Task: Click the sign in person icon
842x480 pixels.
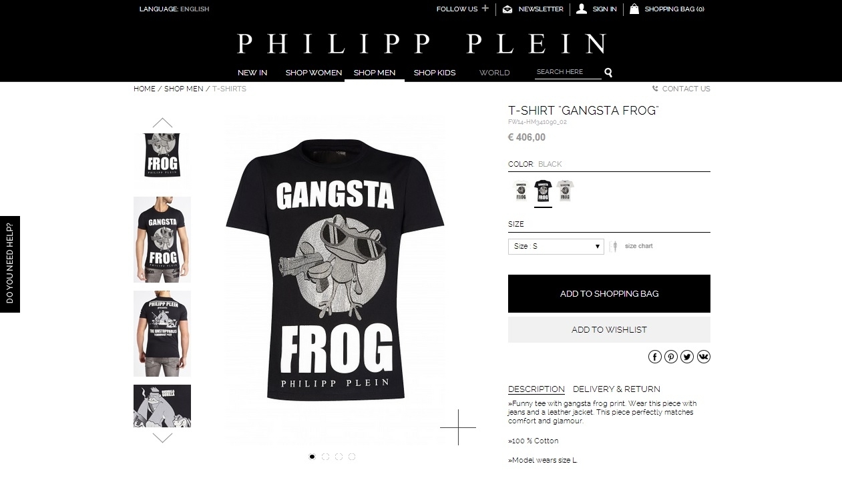Action: point(582,9)
